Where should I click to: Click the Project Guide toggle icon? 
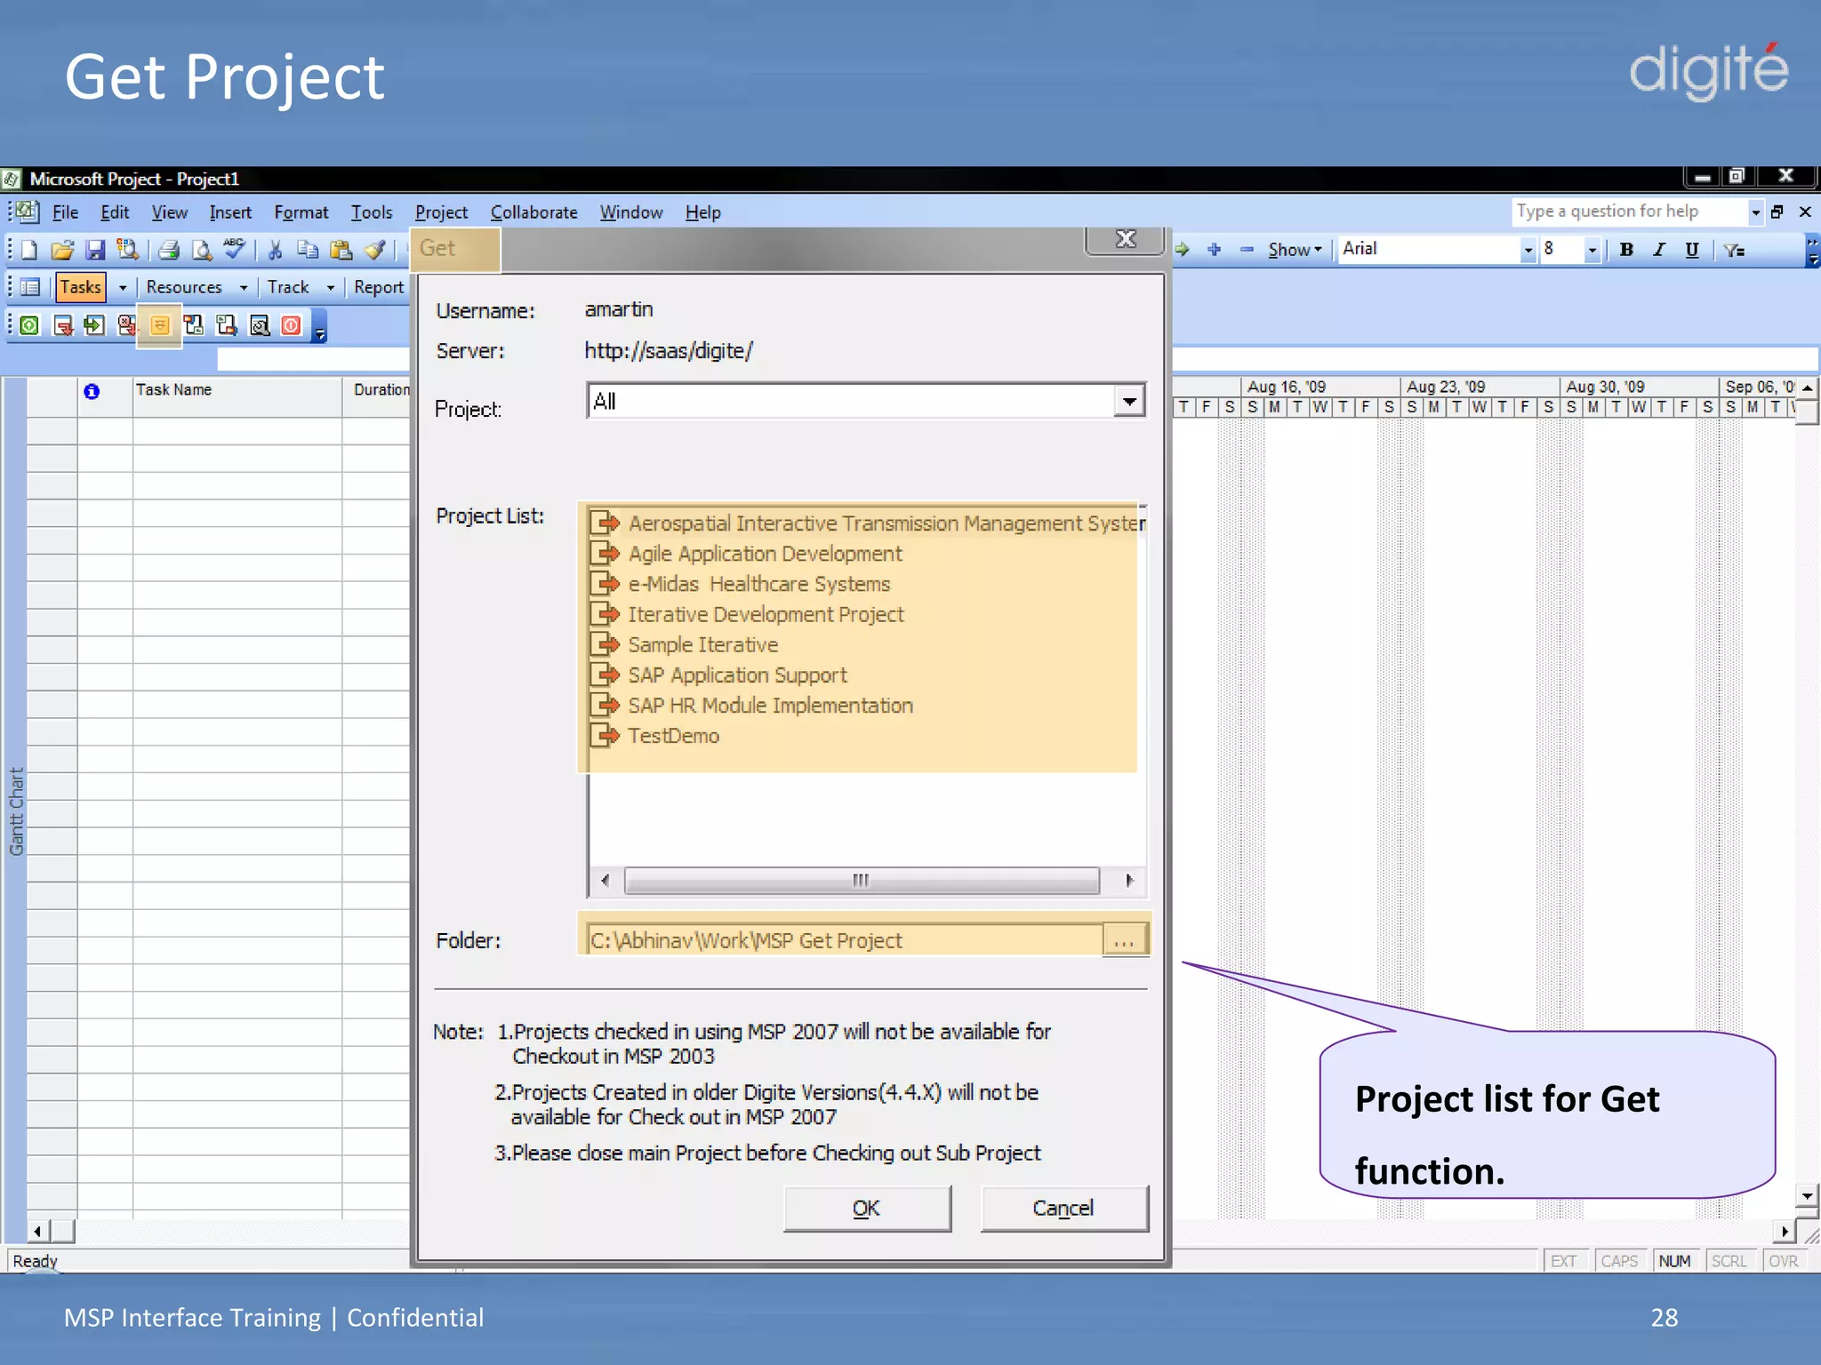[29, 287]
